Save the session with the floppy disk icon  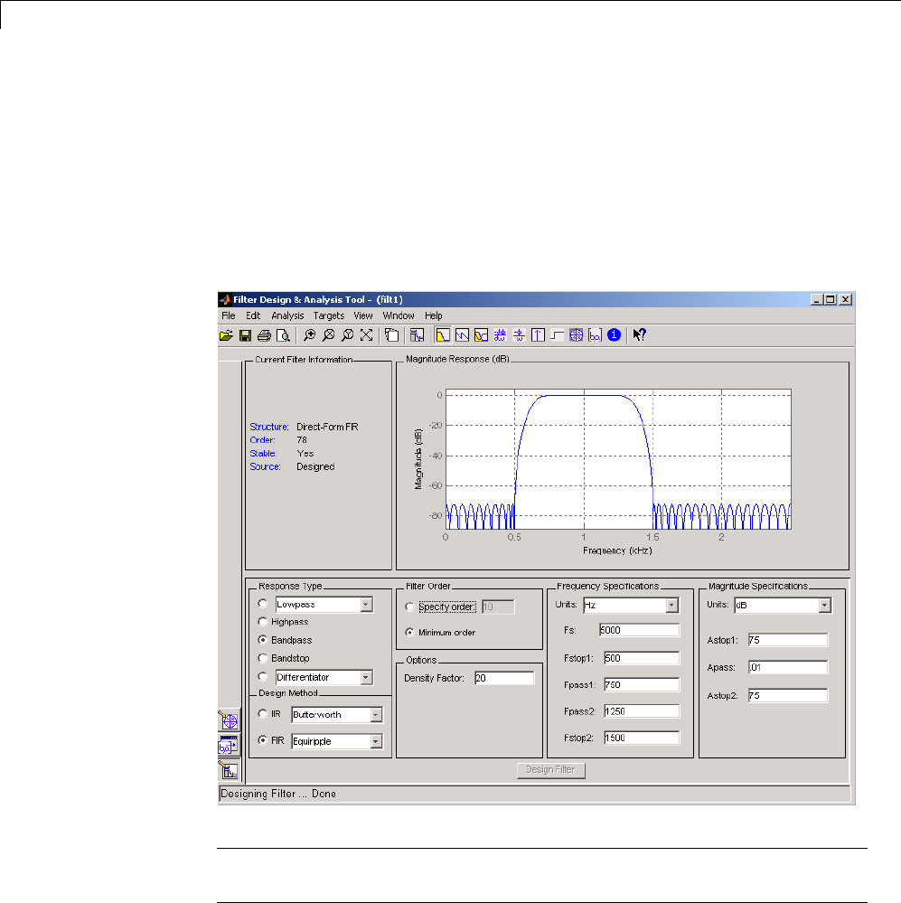click(x=245, y=335)
